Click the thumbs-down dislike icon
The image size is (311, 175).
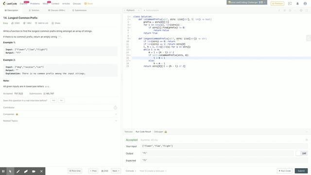[x=24, y=23]
